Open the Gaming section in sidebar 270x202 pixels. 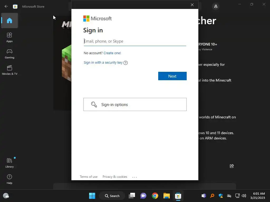click(x=9, y=54)
